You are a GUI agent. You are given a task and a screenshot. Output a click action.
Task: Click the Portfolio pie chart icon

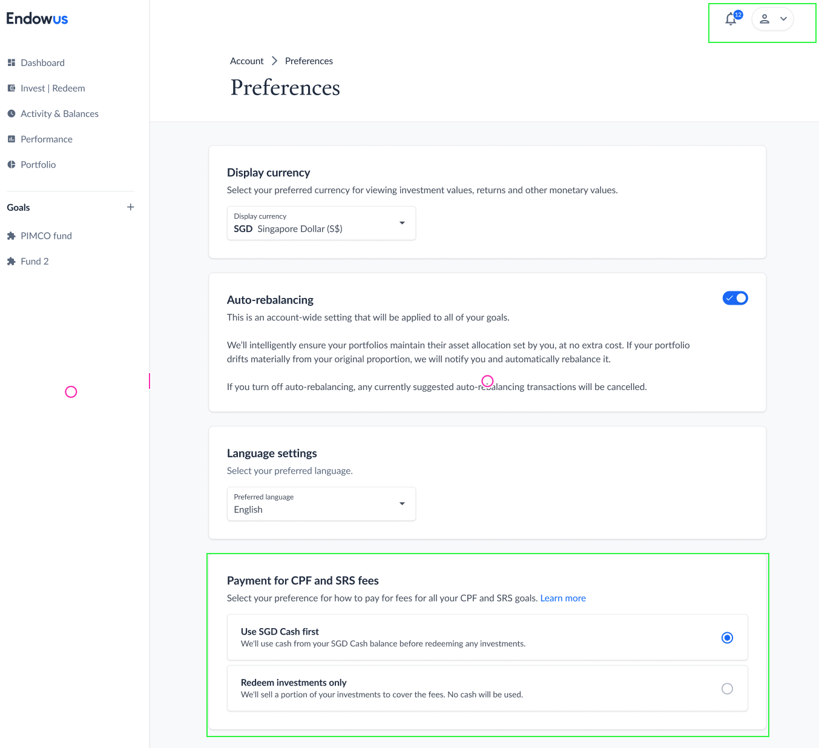(11, 164)
